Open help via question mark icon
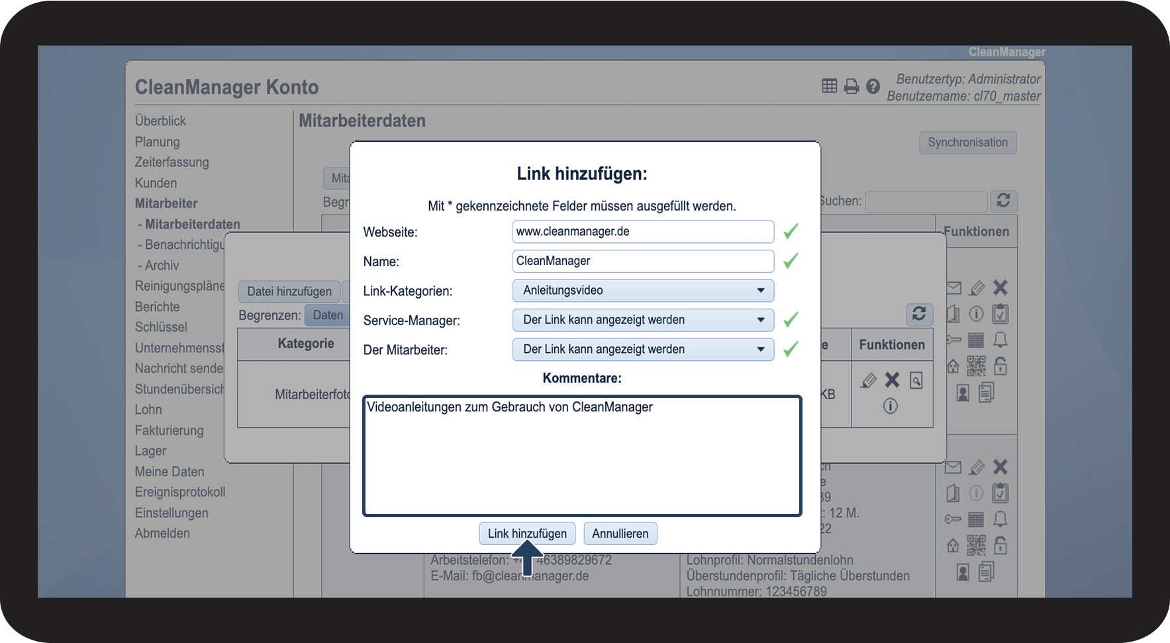The height and width of the screenshot is (643, 1170). [x=873, y=86]
